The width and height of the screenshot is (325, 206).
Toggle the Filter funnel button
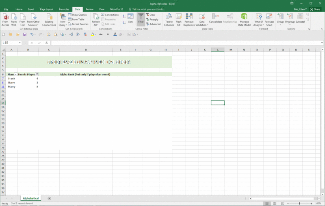click(141, 18)
